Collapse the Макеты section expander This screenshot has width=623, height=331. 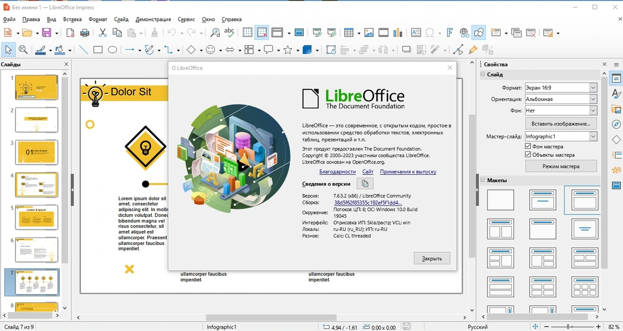point(482,180)
